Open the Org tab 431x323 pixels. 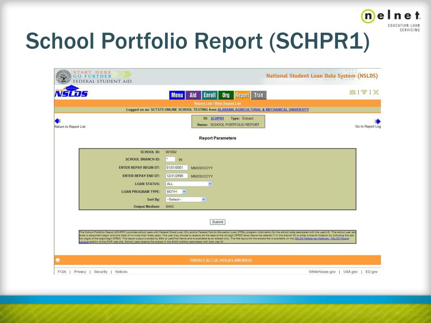click(x=226, y=95)
